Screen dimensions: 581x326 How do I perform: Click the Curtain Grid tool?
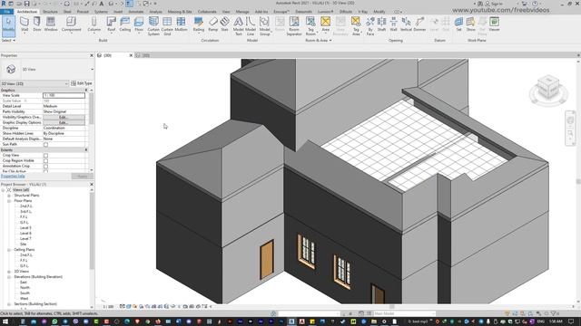pyautogui.click(x=167, y=26)
